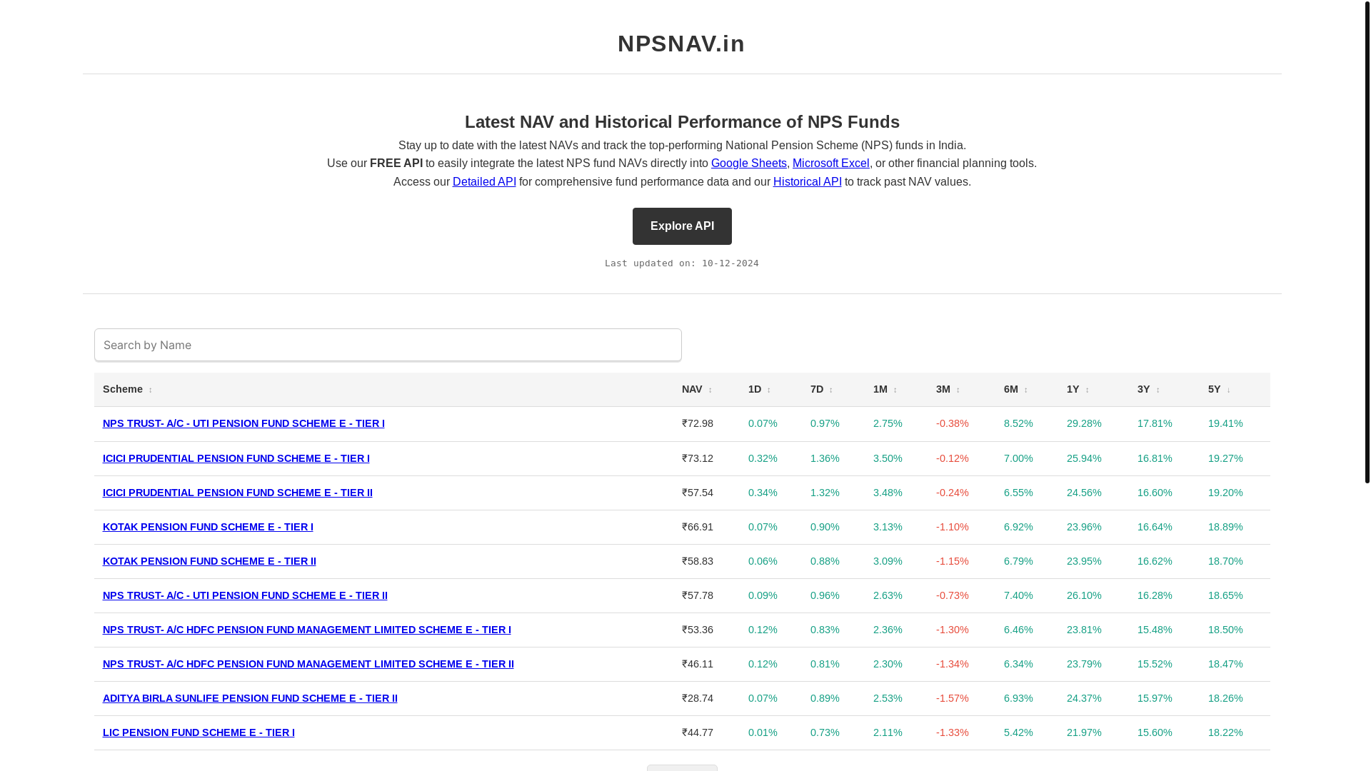Click NAV value ₹53.36
The width and height of the screenshot is (1371, 771).
coord(697,630)
